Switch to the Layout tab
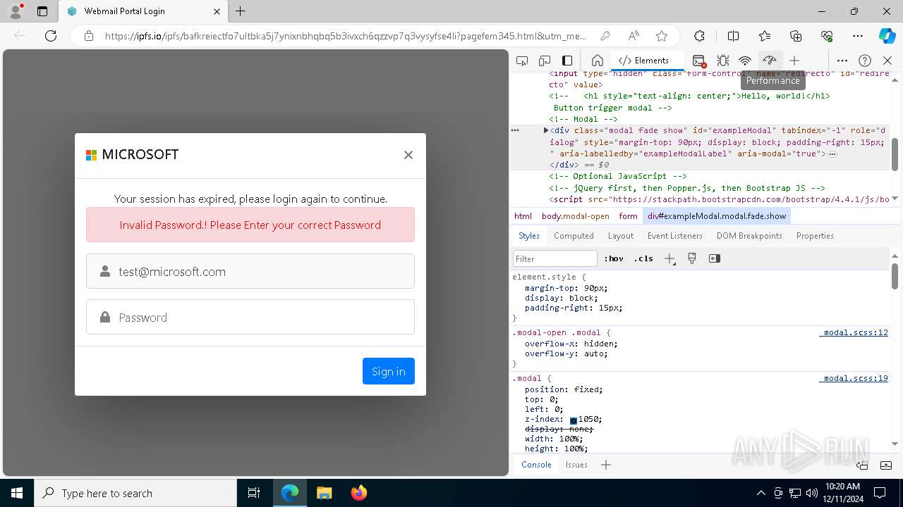The image size is (903, 507). tap(621, 236)
